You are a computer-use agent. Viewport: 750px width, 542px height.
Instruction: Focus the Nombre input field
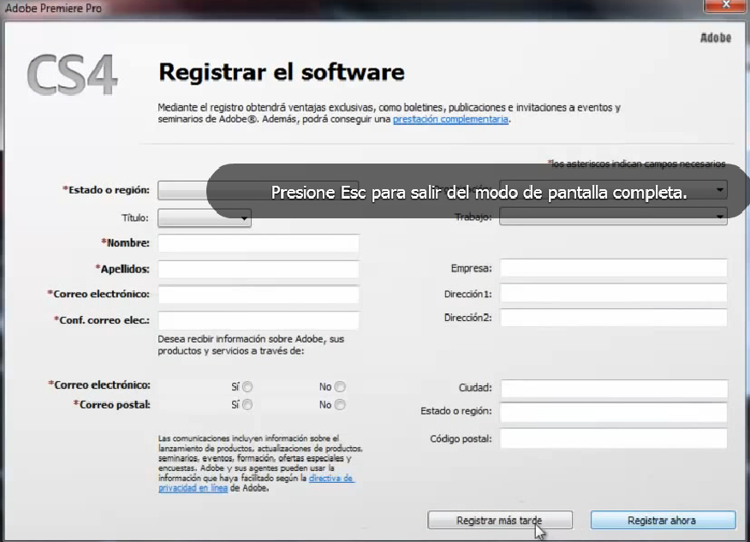coord(259,243)
